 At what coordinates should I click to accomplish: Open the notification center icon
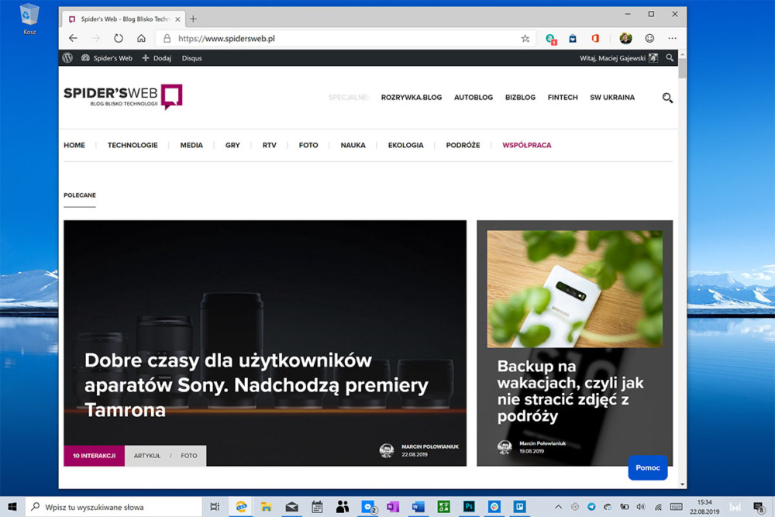pos(759,507)
